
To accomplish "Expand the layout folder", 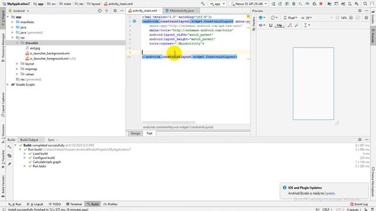I will tap(17, 64).
